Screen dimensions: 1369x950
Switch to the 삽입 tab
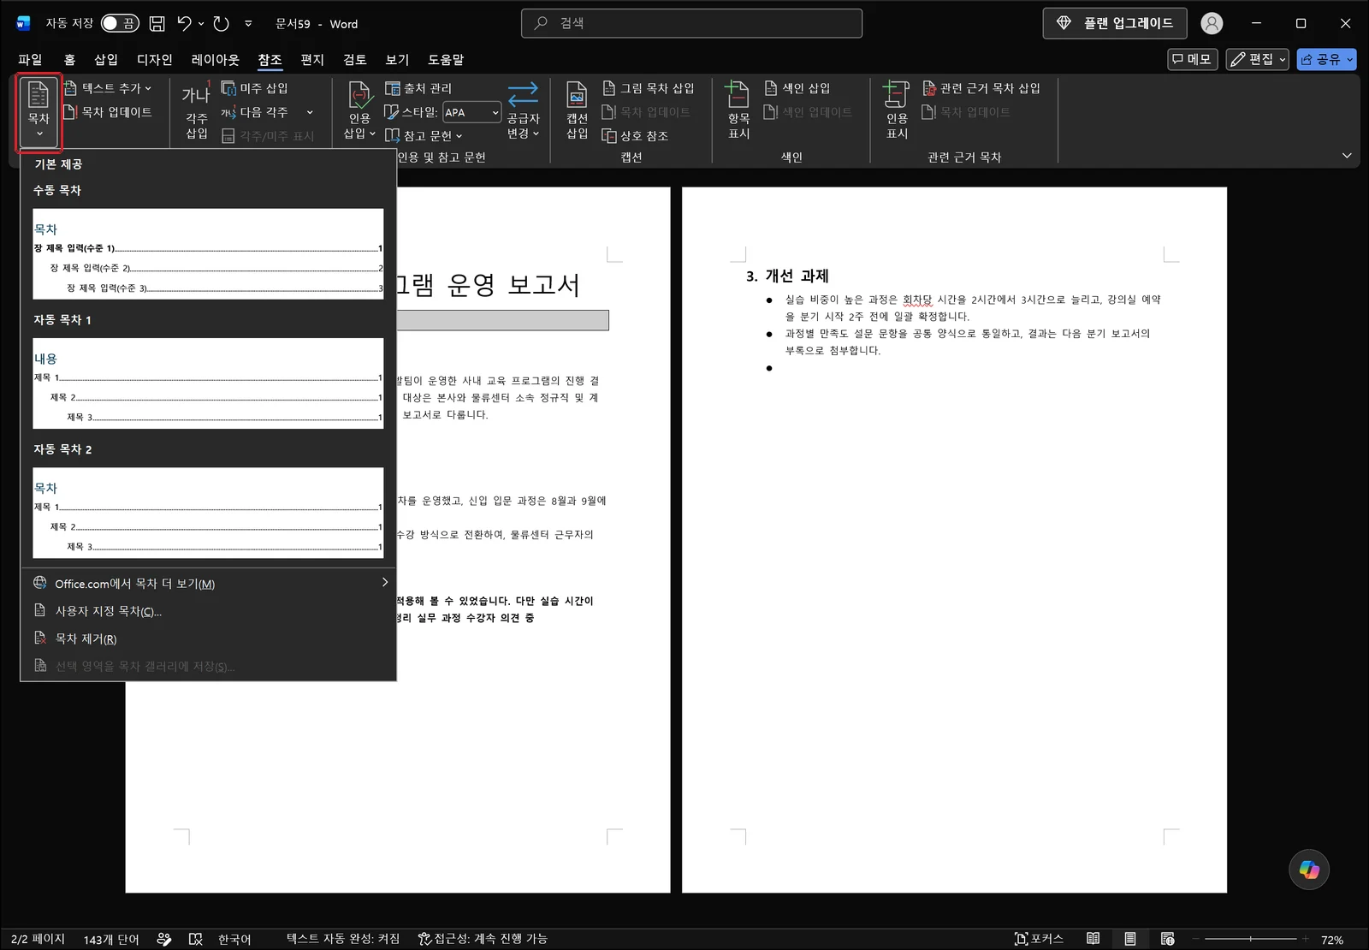106,59
